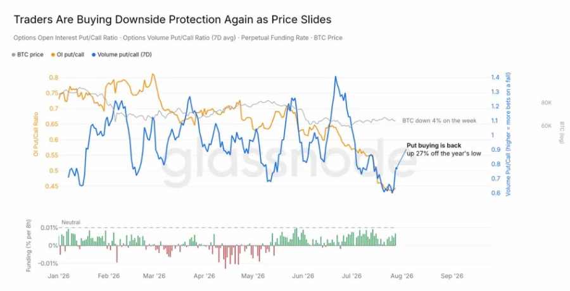570x291 pixels.
Task: Click the blue Volume put/call legend dot
Action: (94, 55)
